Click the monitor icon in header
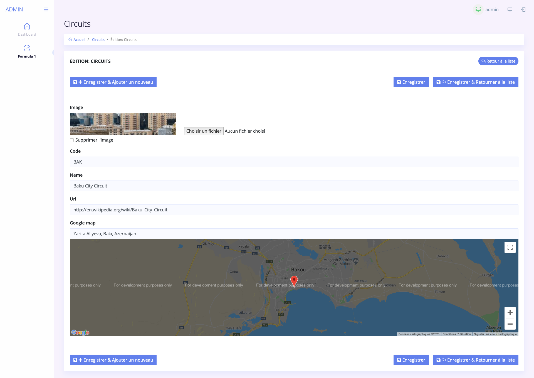Screen dimensions: 534x378 pos(510,9)
